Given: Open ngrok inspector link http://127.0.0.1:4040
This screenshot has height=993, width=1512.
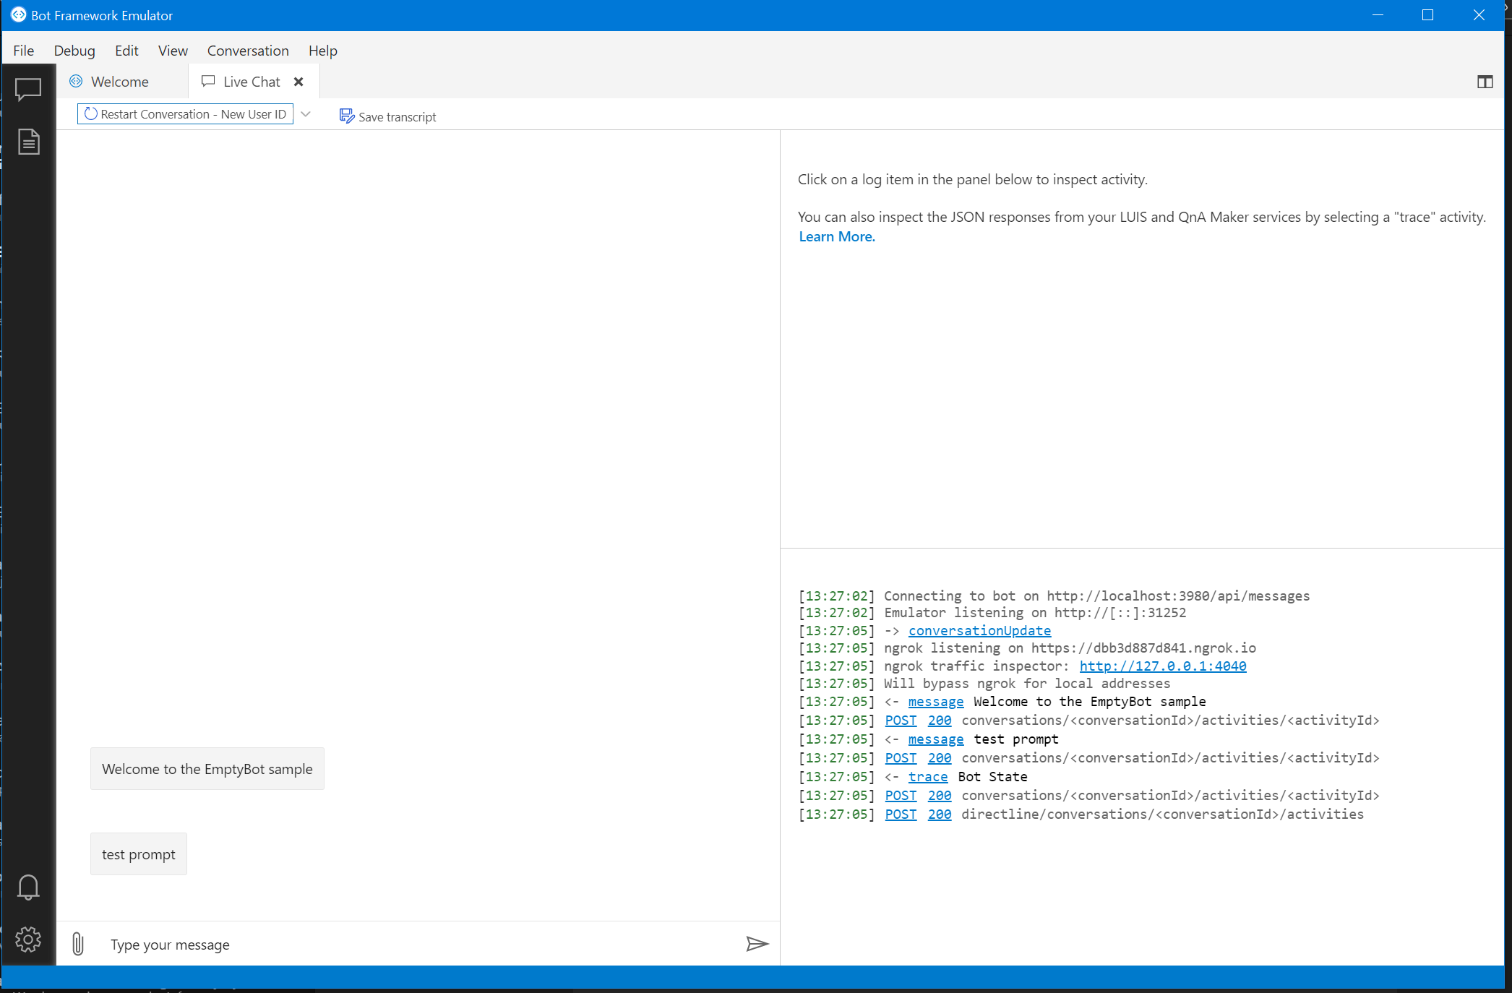Looking at the screenshot, I should pos(1163,666).
